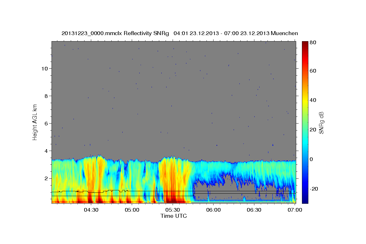Click the height tick label 4
Image resolution: width=366 pixels, height=244 pixels.
coord(45,151)
